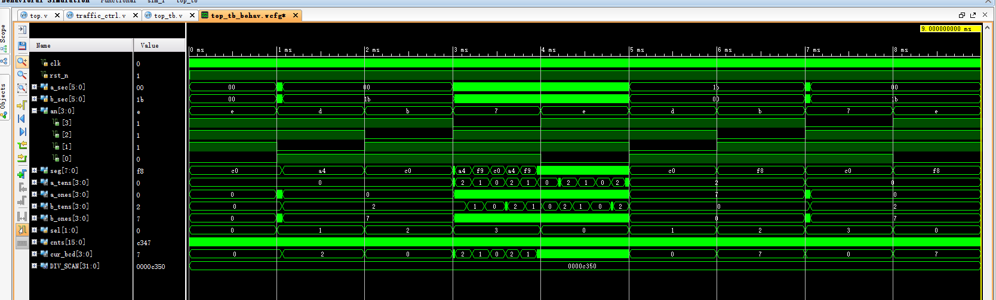Click the Go to Cursor icon
The height and width of the screenshot is (300, 996).
(22, 106)
